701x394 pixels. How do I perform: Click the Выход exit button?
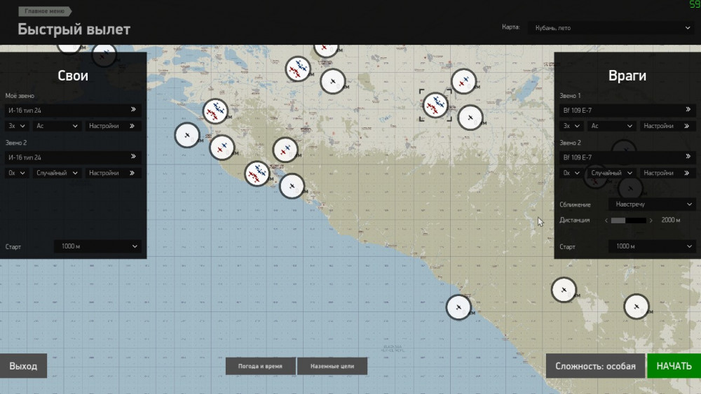[x=23, y=366]
